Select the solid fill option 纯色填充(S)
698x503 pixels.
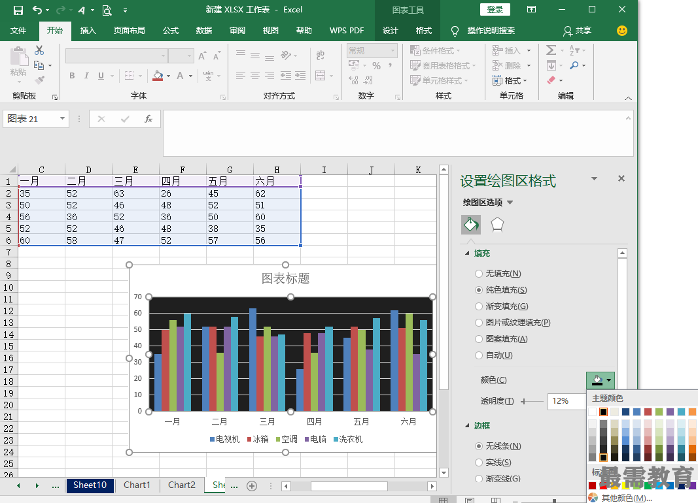point(501,290)
